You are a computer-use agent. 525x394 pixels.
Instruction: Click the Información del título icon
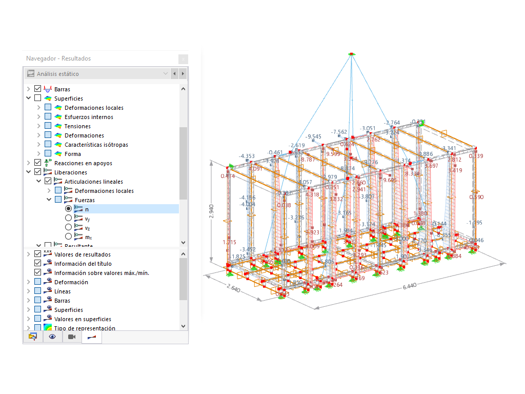point(48,263)
